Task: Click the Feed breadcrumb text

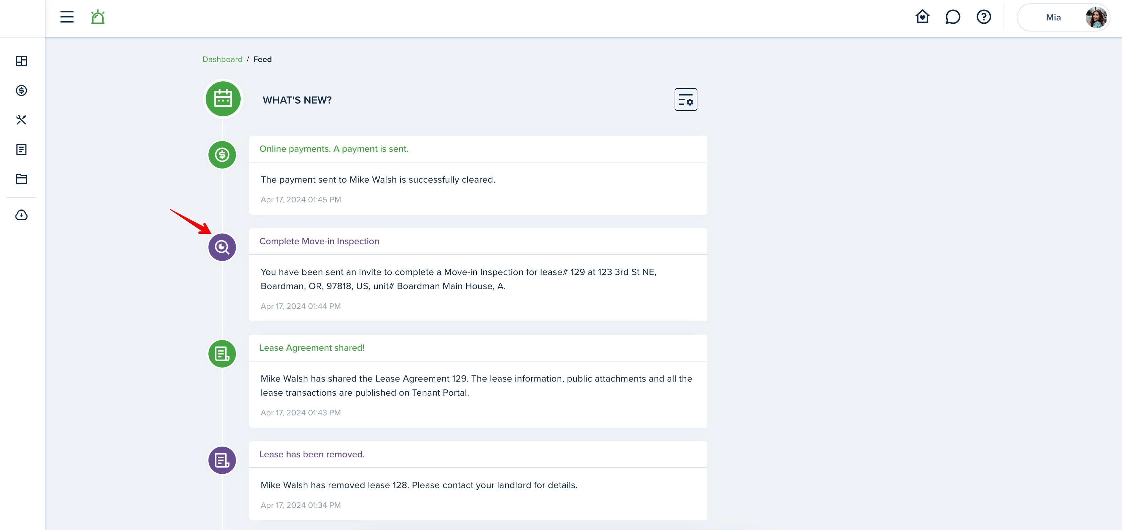Action: (262, 59)
